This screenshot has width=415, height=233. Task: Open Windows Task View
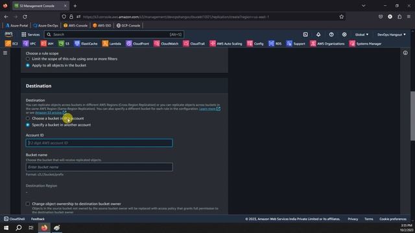[31, 227]
